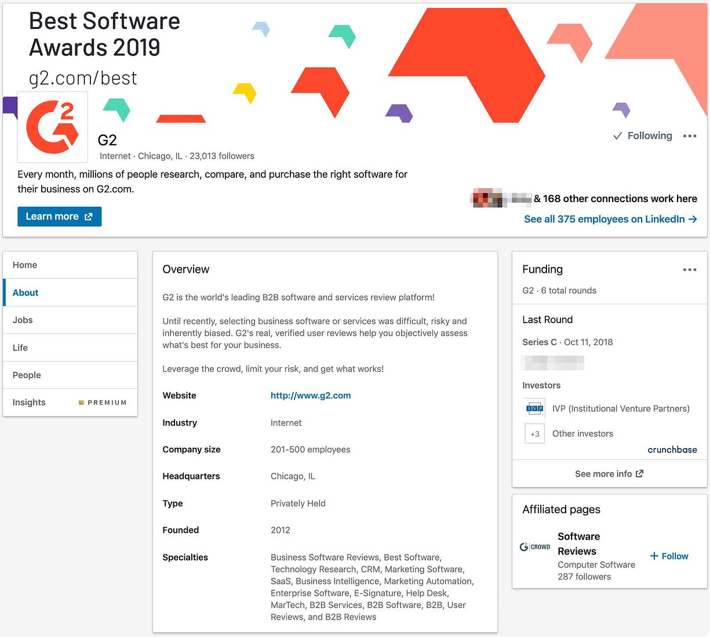
Task: Open the Home tab
Action: [x=25, y=265]
